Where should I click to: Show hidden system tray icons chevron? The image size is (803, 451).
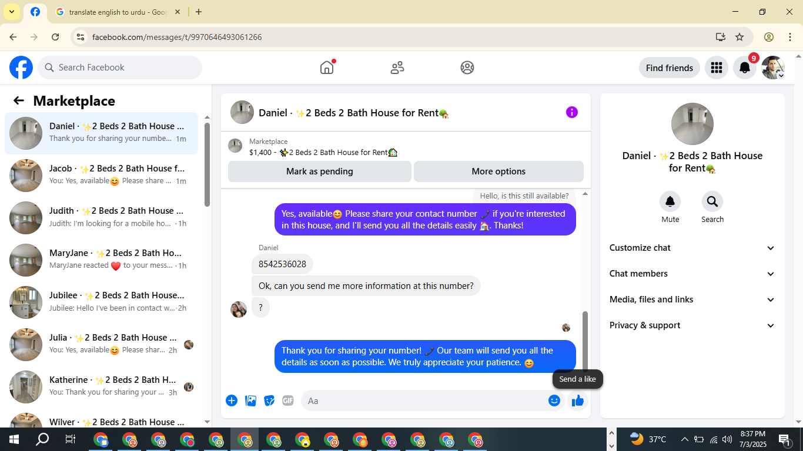point(684,439)
